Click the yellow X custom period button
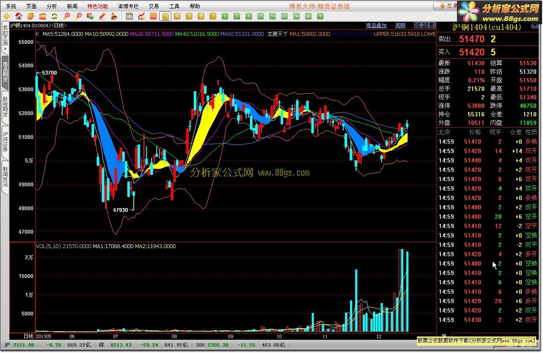The width and height of the screenshot is (543, 353). 213,16
